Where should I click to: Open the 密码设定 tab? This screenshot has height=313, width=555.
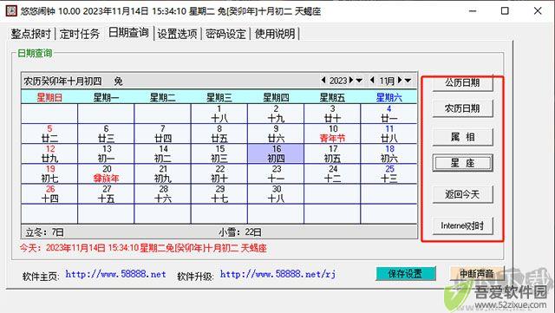[225, 34]
